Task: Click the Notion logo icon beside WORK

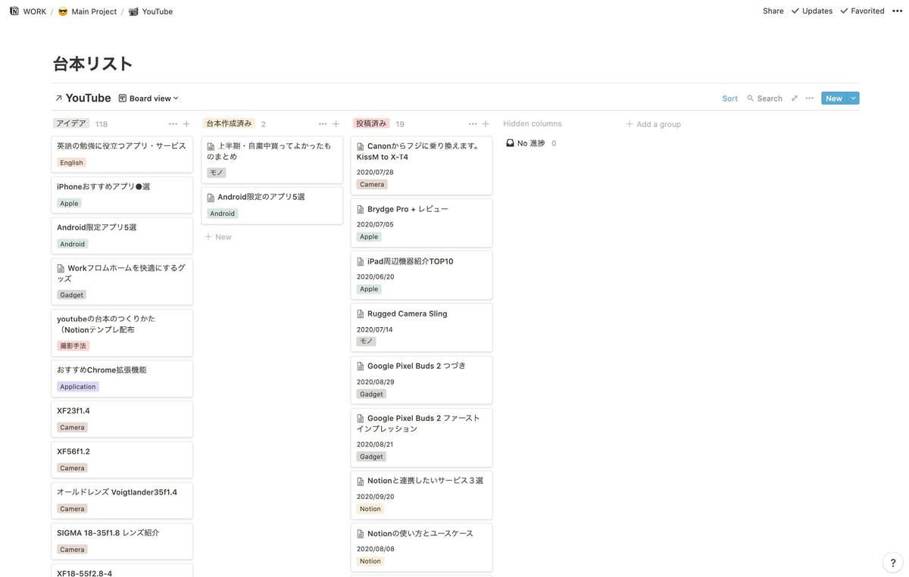Action: pos(14,11)
